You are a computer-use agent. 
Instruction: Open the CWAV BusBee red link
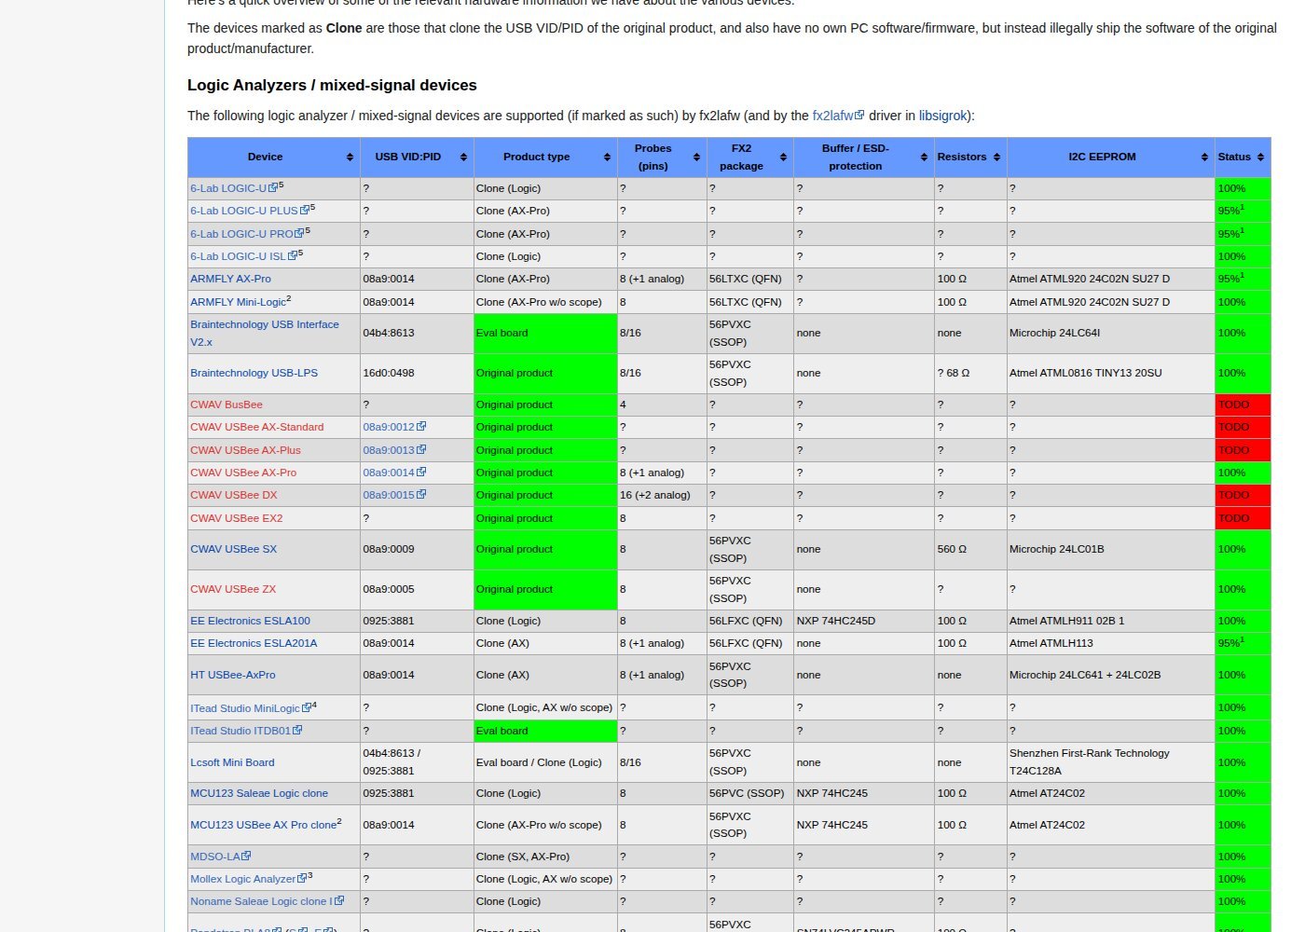pyautogui.click(x=227, y=404)
